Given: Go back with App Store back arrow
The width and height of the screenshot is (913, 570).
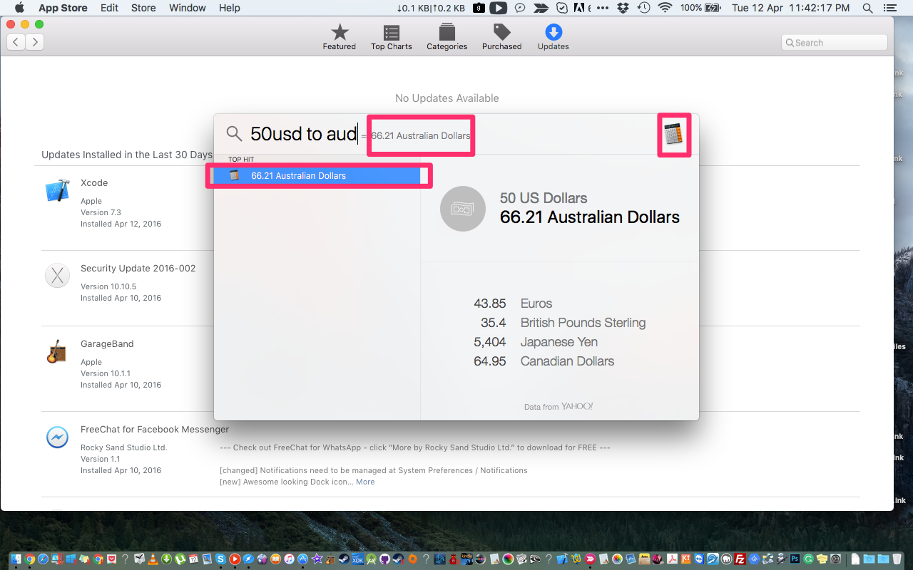Looking at the screenshot, I should (16, 42).
